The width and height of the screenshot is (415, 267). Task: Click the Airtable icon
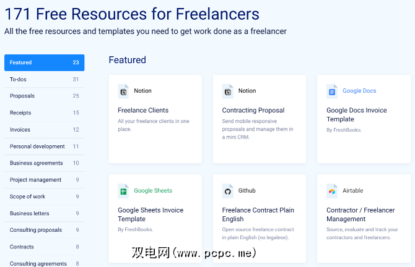332,191
